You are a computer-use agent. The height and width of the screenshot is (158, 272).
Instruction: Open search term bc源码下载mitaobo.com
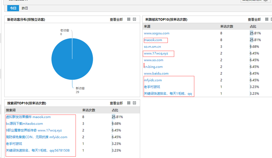(24, 124)
